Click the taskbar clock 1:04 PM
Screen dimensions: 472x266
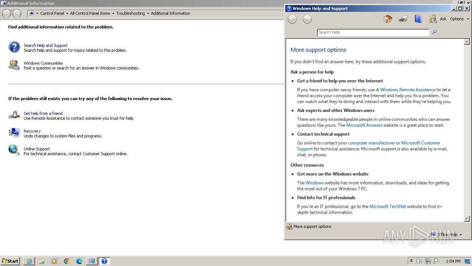click(453, 261)
